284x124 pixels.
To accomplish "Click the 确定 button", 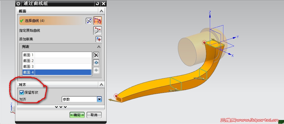I will click(77, 115).
